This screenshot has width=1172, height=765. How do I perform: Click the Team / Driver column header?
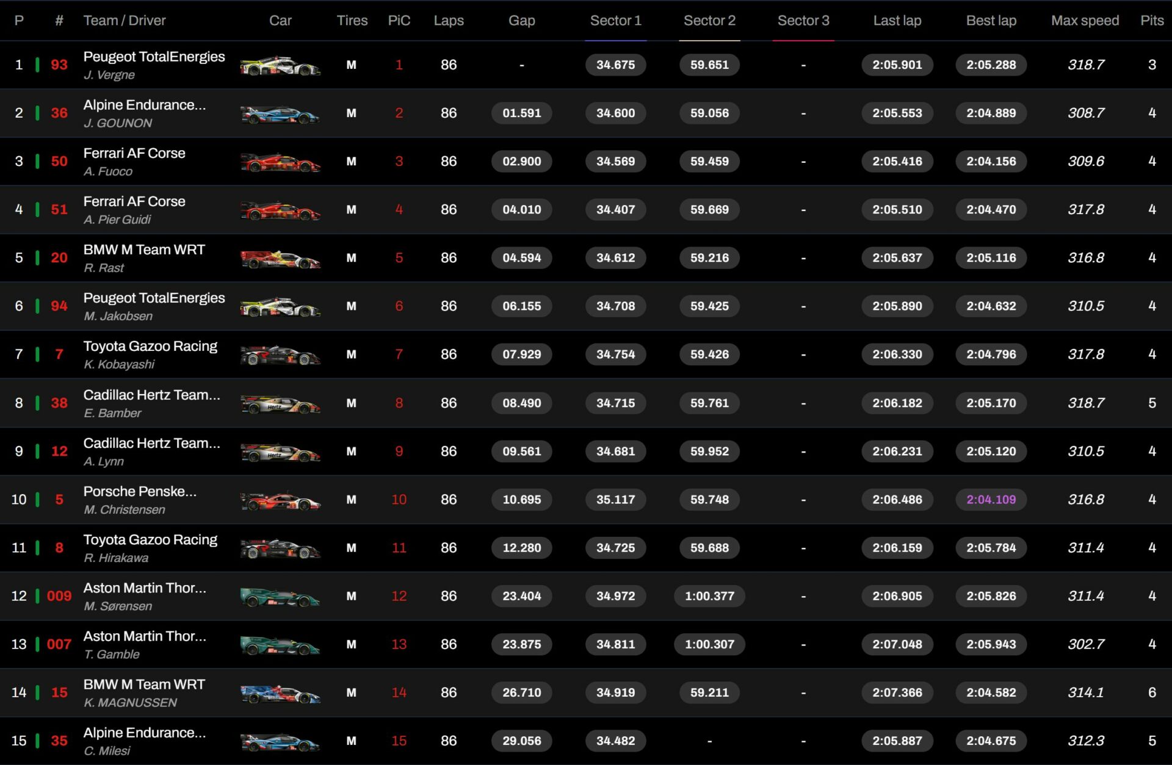(125, 21)
